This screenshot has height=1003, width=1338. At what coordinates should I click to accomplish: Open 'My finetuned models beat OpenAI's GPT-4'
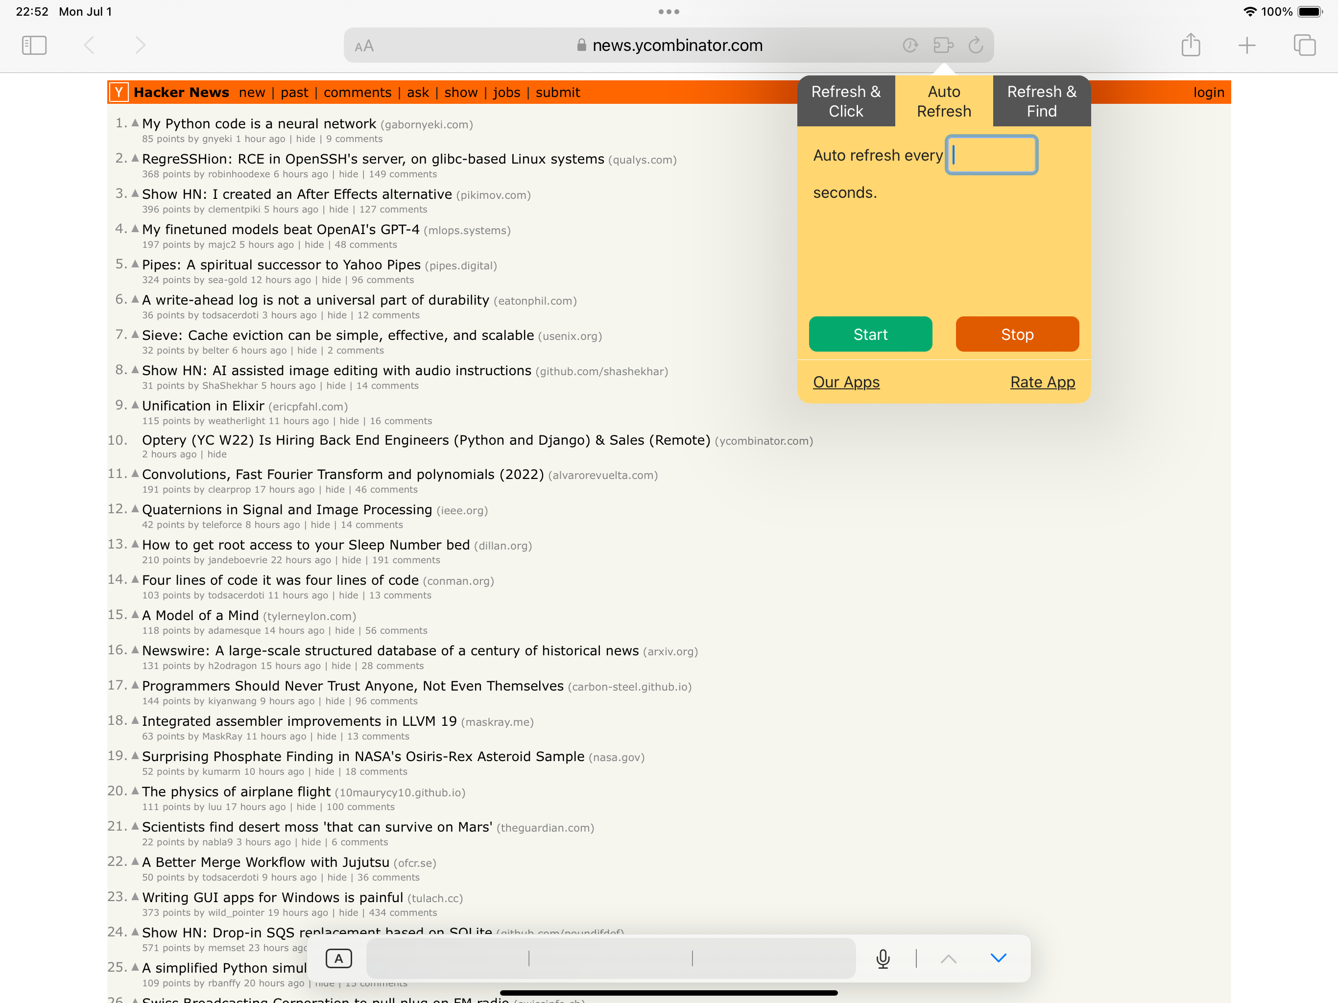pyautogui.click(x=281, y=229)
